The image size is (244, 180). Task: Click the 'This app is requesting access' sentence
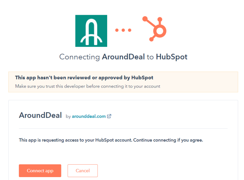76,140
